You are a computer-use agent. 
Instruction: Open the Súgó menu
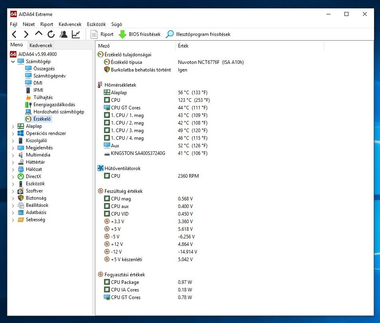tap(117, 24)
